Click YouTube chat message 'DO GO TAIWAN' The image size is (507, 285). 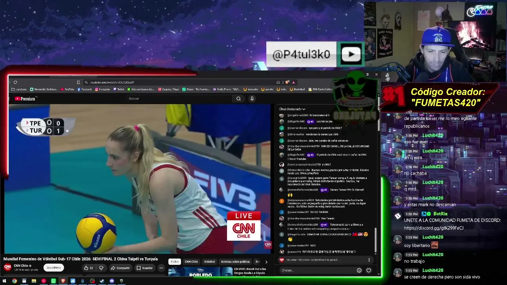[x=319, y=212]
